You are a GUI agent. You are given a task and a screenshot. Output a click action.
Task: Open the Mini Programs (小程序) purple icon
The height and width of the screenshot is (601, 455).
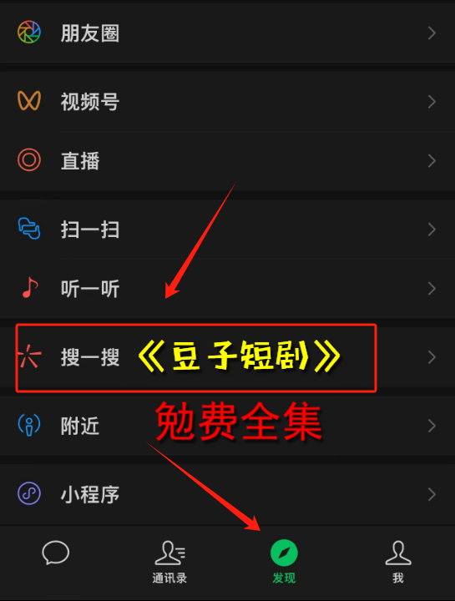tap(29, 493)
